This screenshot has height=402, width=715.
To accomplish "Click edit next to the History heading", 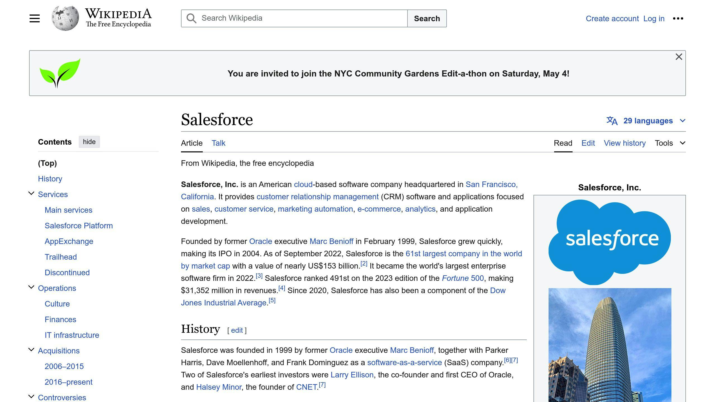I will click(237, 330).
